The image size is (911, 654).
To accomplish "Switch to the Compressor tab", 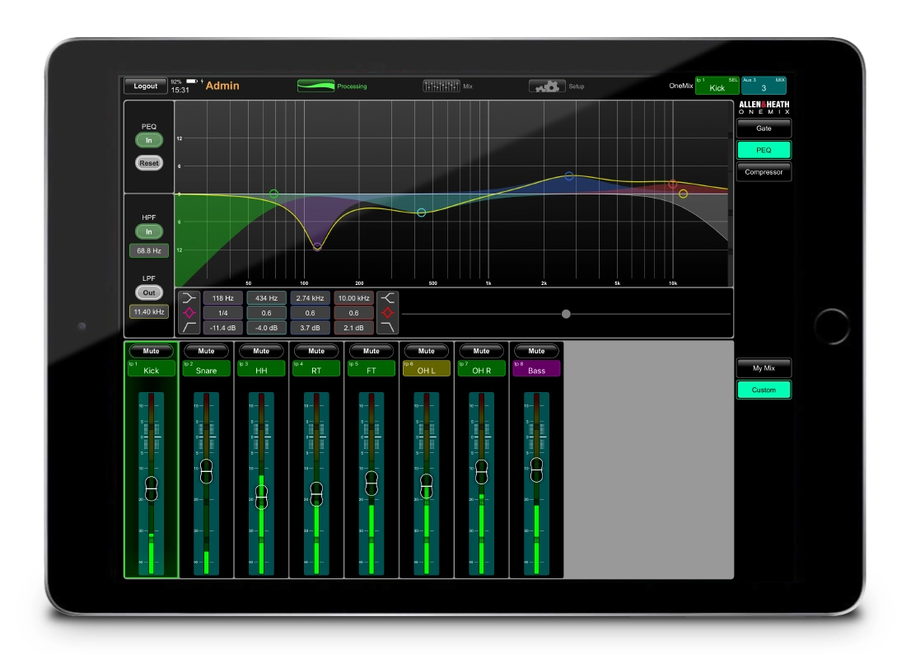I will [x=764, y=172].
